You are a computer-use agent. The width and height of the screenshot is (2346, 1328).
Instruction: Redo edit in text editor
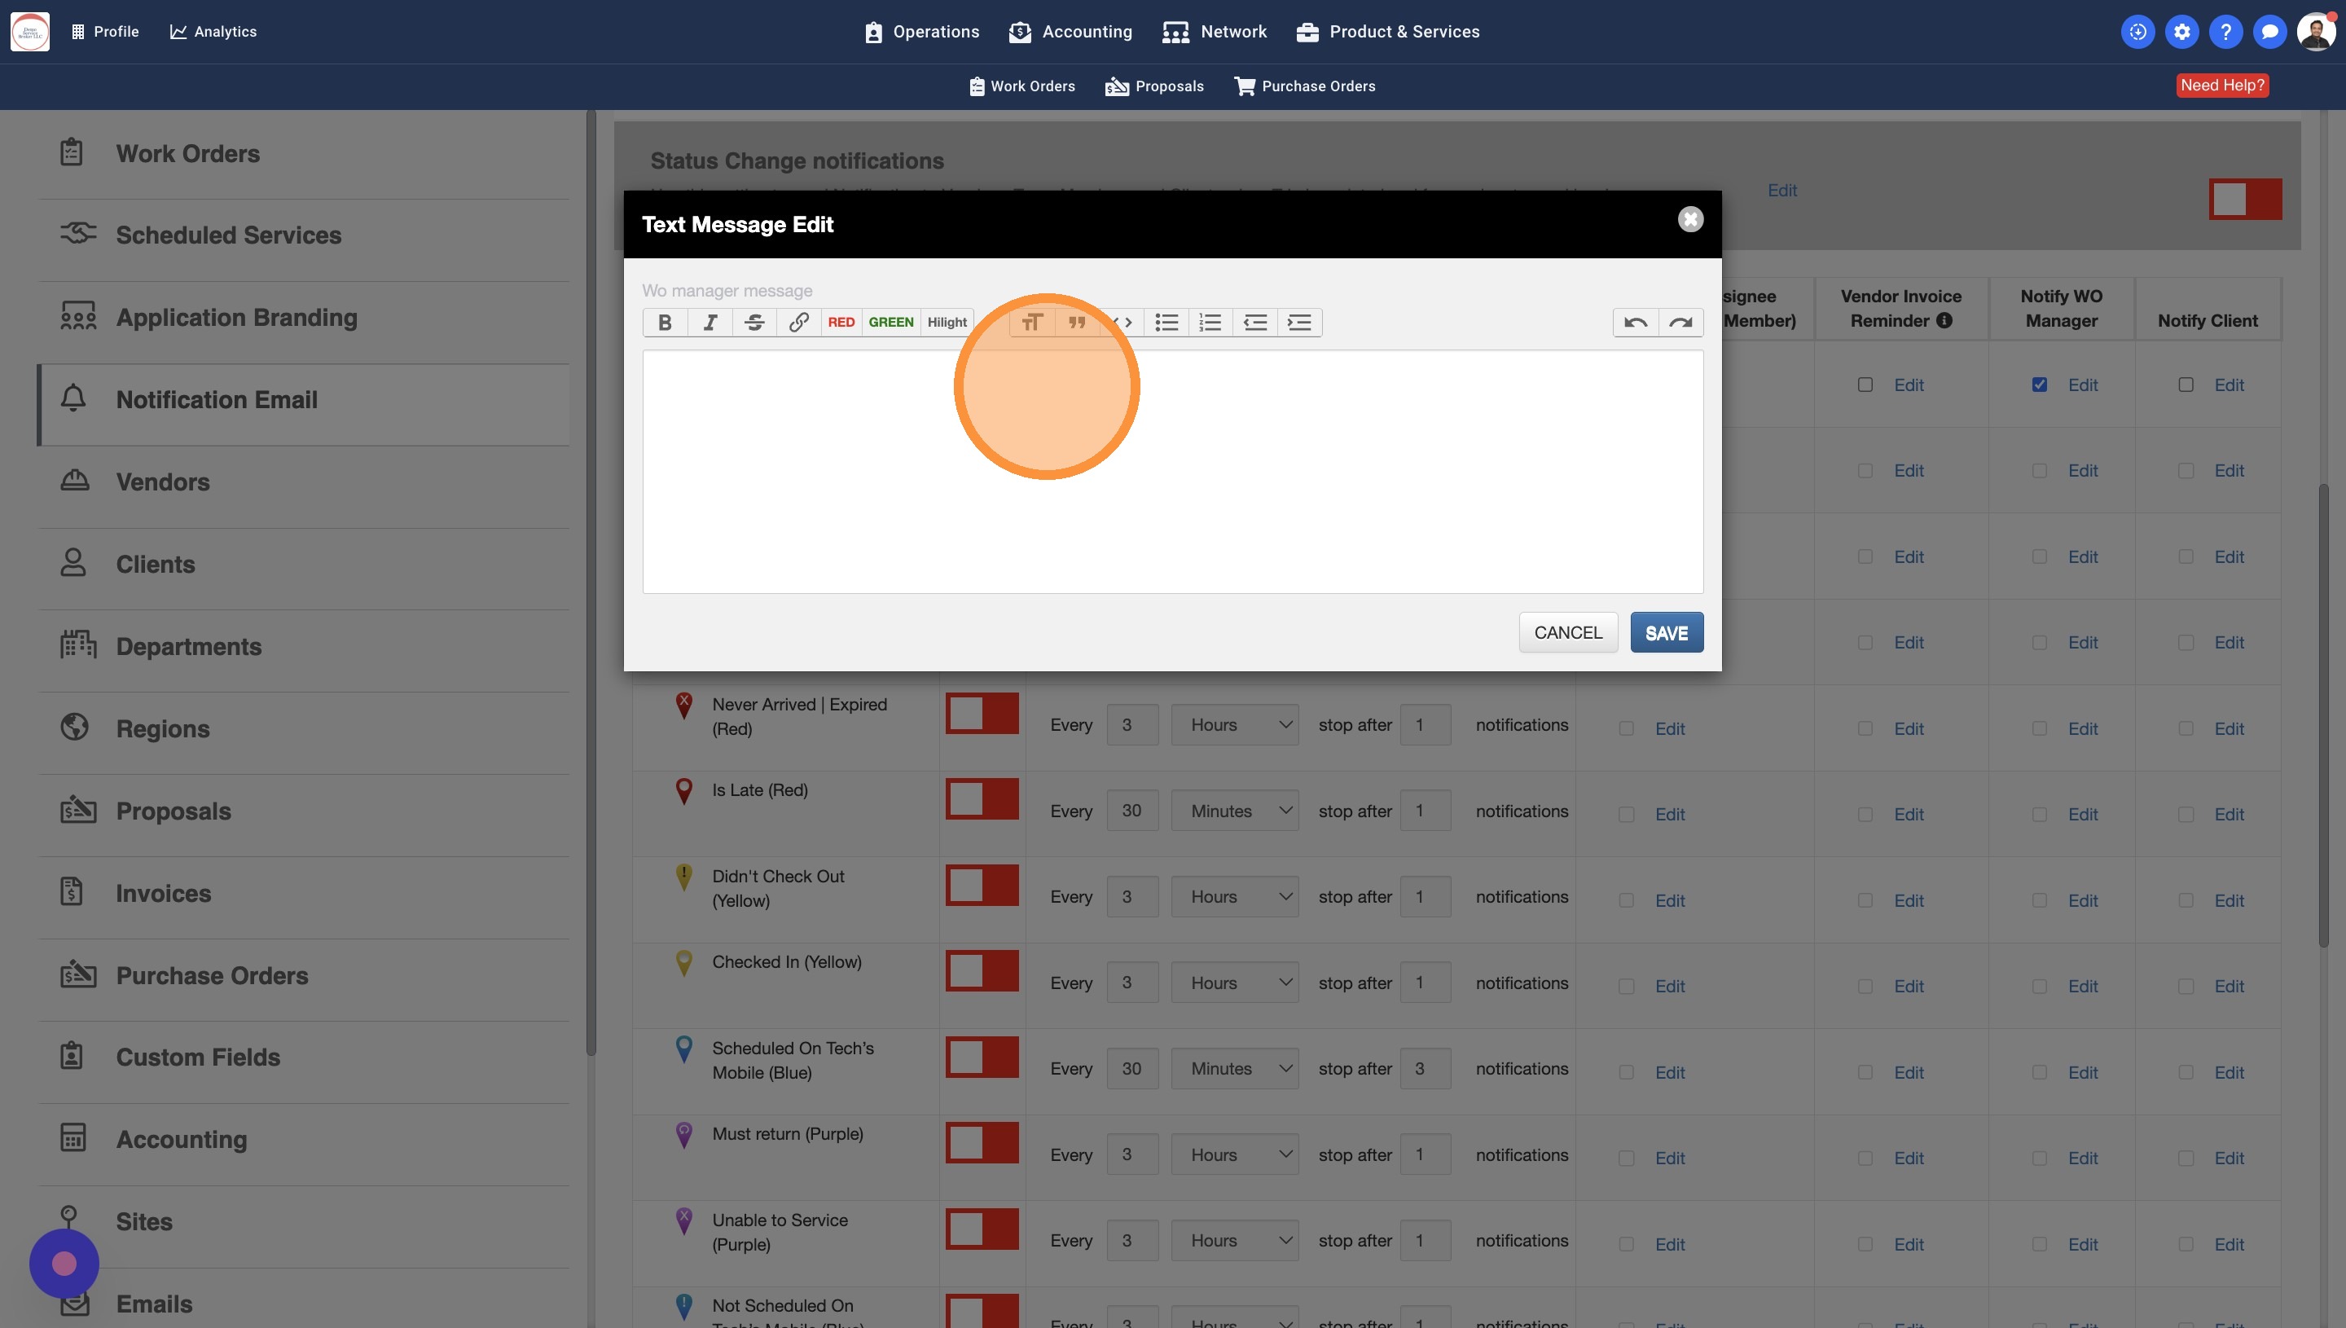coord(1680,322)
